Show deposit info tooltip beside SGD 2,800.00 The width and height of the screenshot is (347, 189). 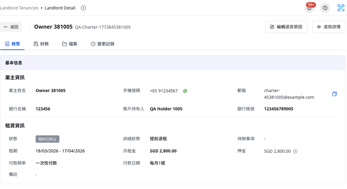coord(295,151)
